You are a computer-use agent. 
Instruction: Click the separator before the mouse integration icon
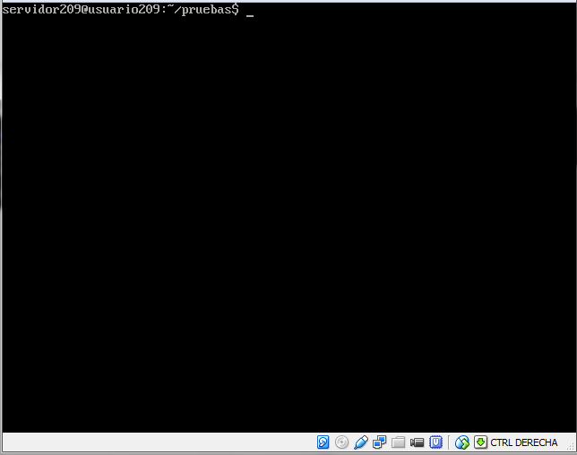pyautogui.click(x=450, y=442)
